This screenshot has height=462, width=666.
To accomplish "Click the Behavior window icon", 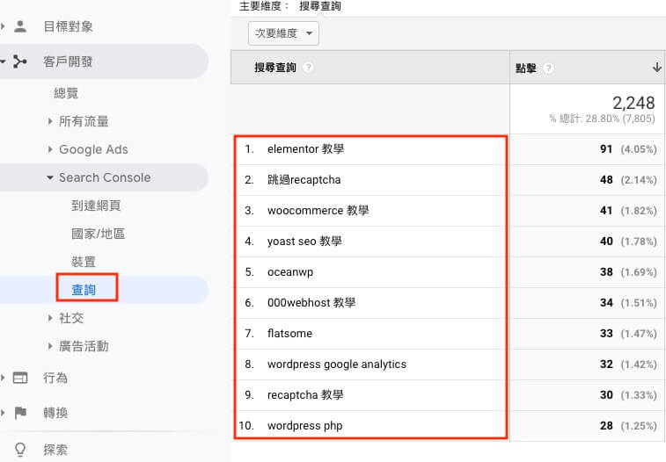I will point(20,378).
